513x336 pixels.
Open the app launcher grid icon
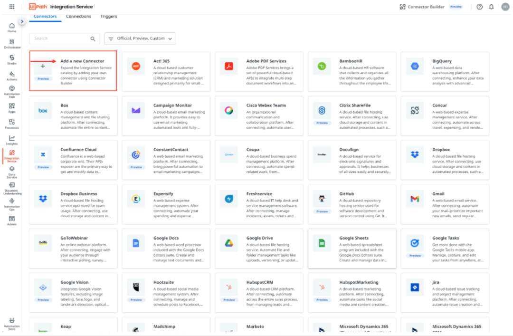[x=12, y=7]
